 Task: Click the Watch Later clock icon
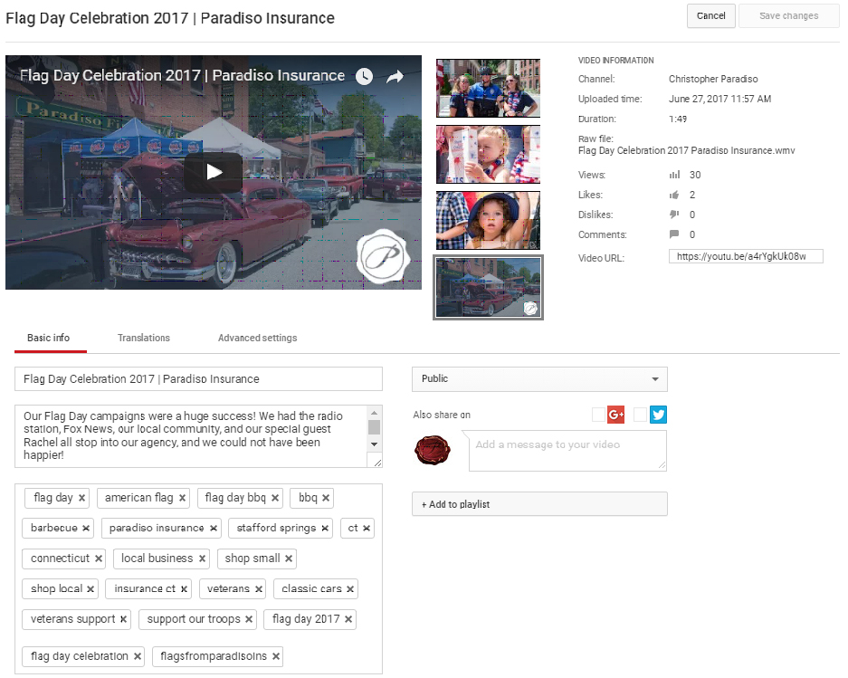coord(364,76)
